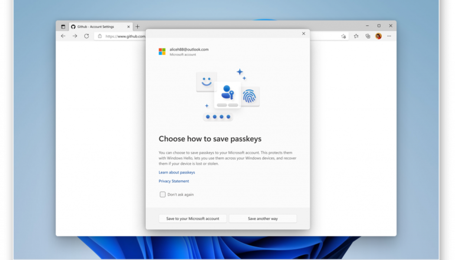
Task: Click the GitHub favicon on the browser tab
Action: 73,26
